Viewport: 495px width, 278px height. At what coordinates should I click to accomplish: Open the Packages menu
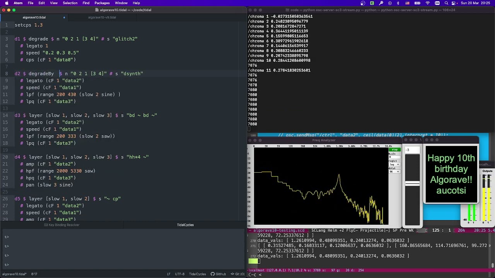[x=102, y=3]
